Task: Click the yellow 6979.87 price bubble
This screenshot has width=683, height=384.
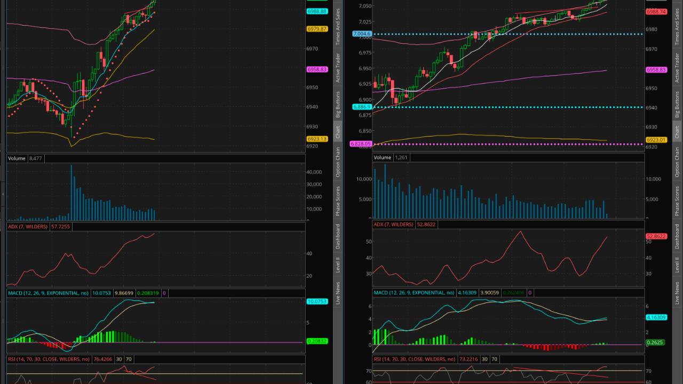Action: [317, 29]
